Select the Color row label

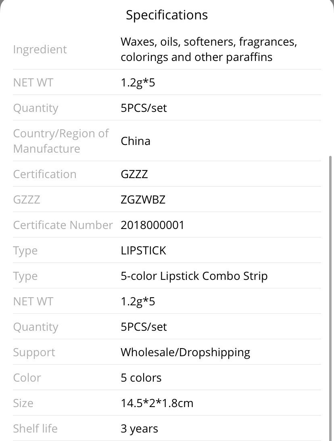pyautogui.click(x=27, y=378)
